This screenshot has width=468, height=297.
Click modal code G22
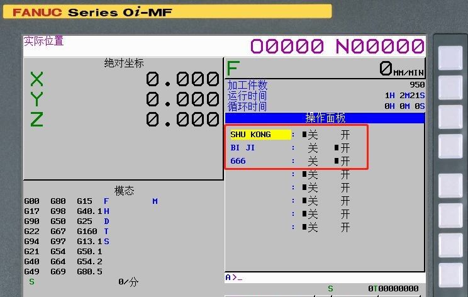(31, 232)
